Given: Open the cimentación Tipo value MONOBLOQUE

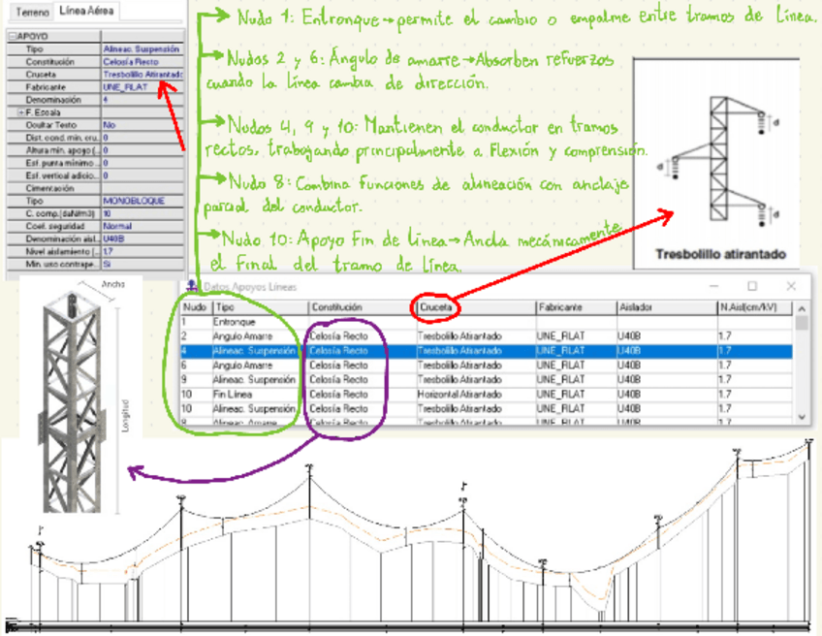Looking at the screenshot, I should pos(142,201).
